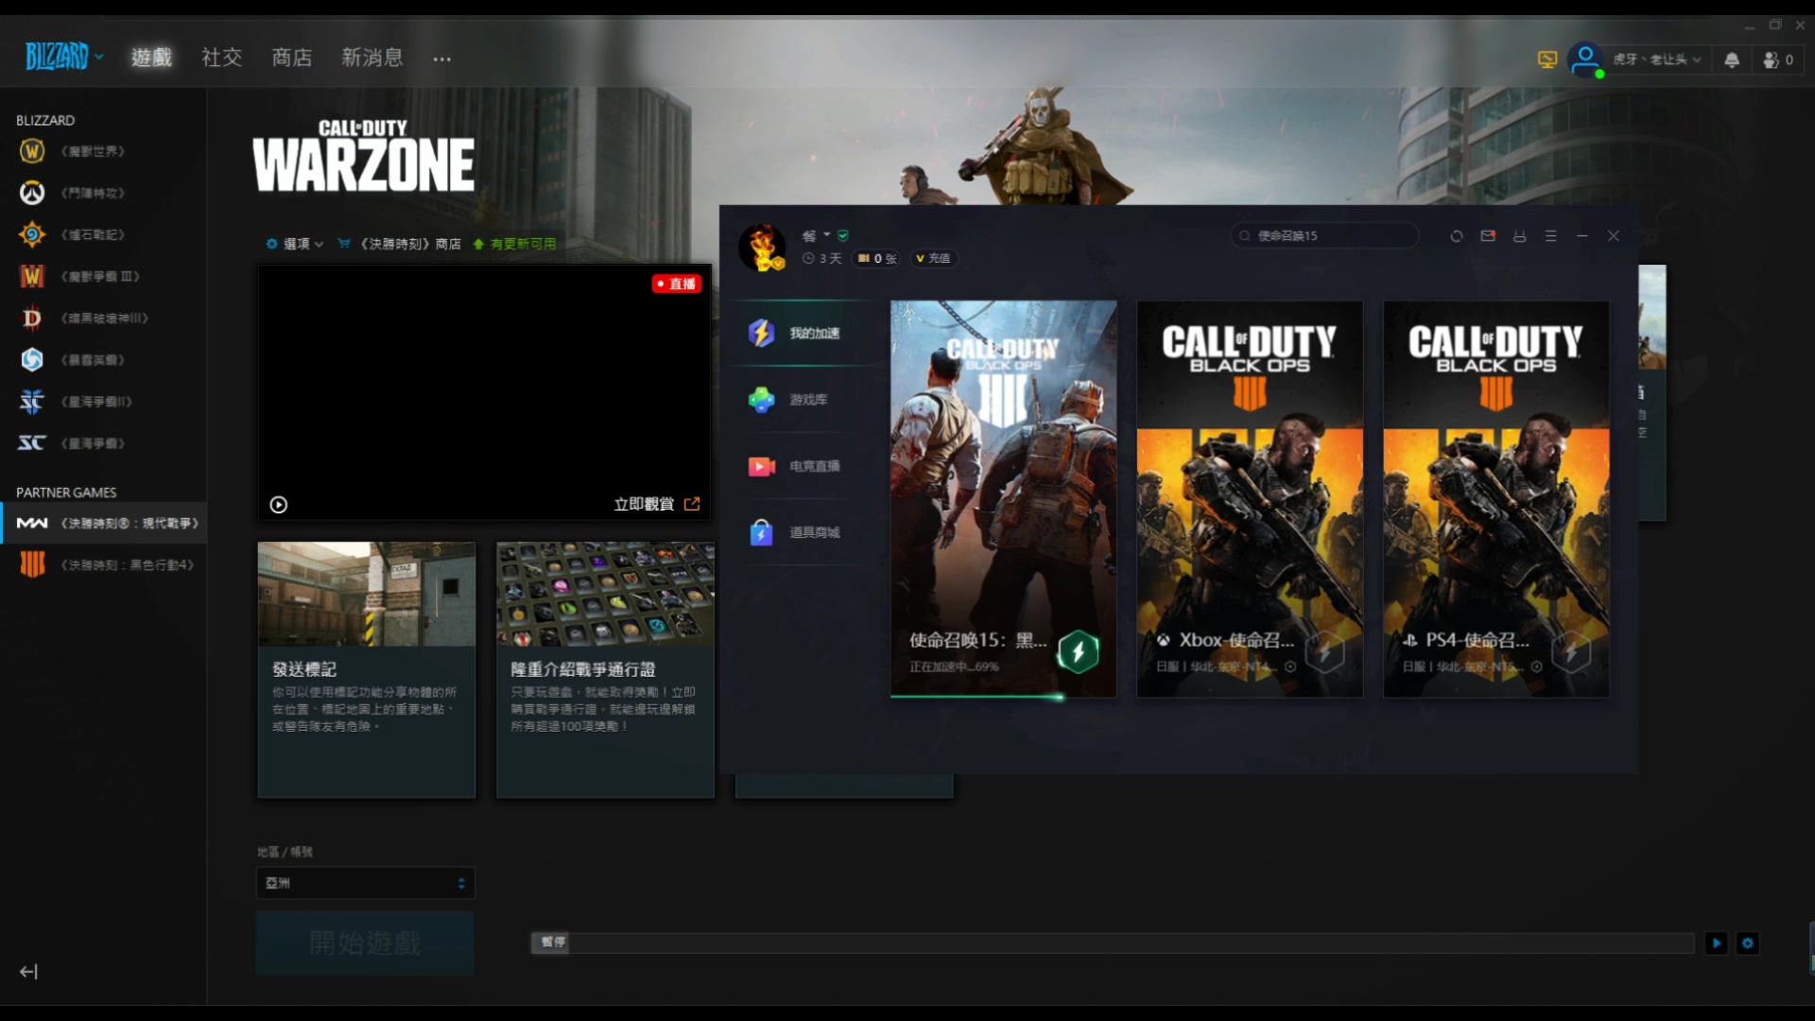Screen dimensions: 1815x1021
Task: Open the 決勝時刻：黑色行動4 game entry
Action: tap(104, 564)
